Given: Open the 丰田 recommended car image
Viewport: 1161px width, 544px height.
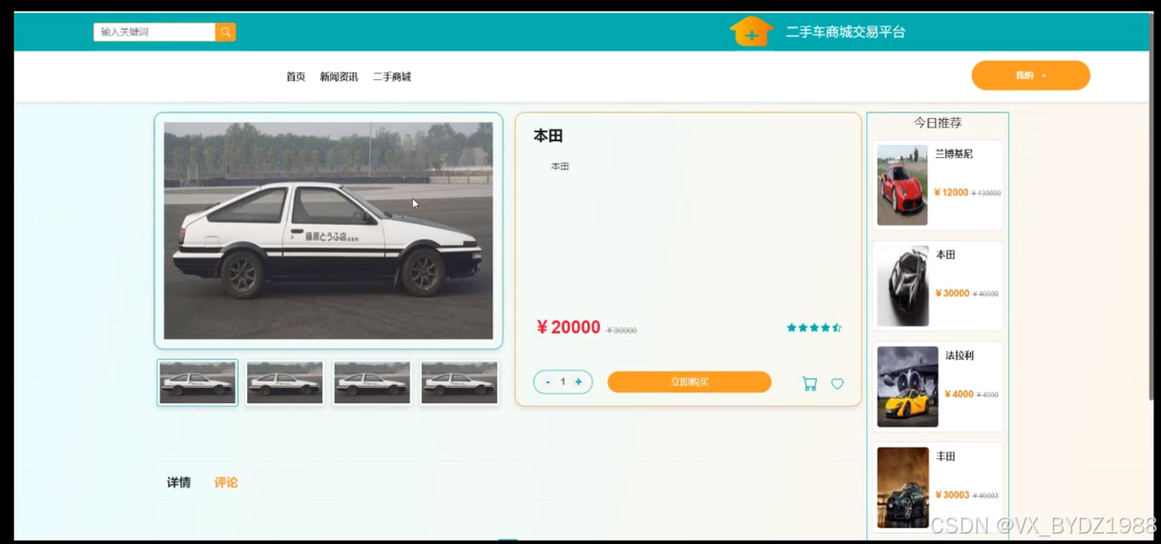Looking at the screenshot, I should tap(902, 487).
